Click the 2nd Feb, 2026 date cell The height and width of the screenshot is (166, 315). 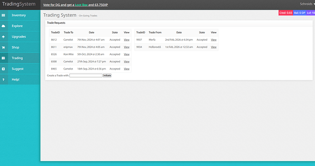(x=179, y=40)
